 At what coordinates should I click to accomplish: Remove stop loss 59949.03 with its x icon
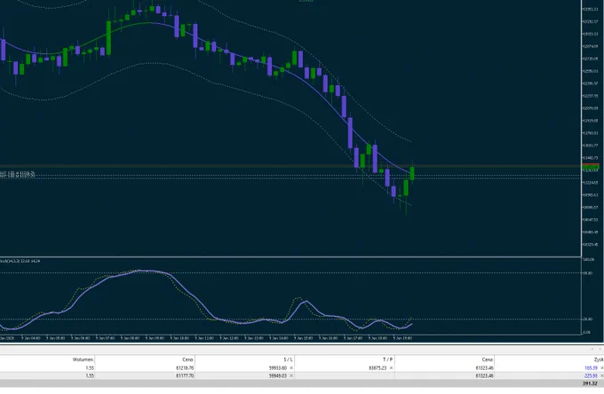291,376
